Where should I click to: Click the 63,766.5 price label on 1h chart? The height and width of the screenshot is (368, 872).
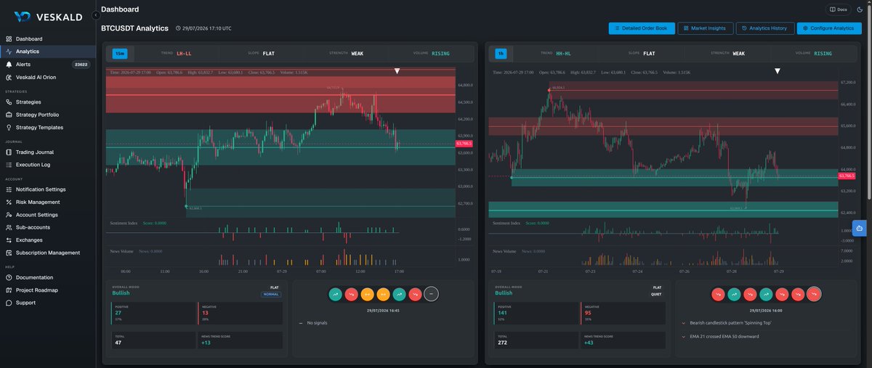click(x=847, y=176)
